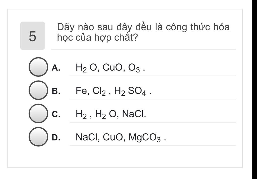Click the NaCl formula in option C
Viewport: 257px width, 179px height.
point(134,114)
